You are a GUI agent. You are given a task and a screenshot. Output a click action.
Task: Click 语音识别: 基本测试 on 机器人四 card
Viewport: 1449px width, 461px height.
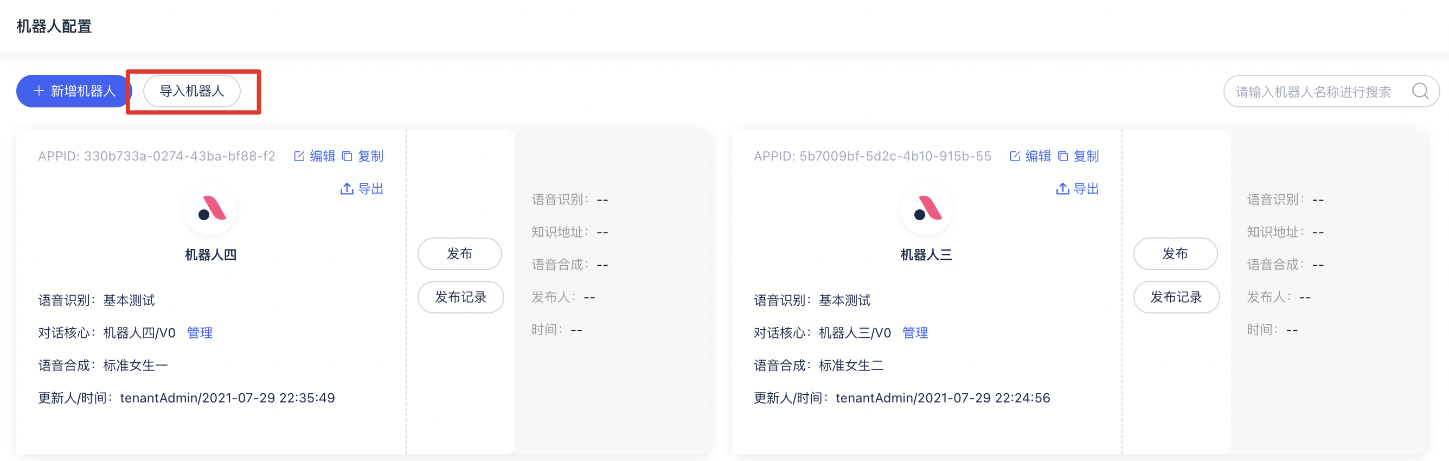[96, 300]
